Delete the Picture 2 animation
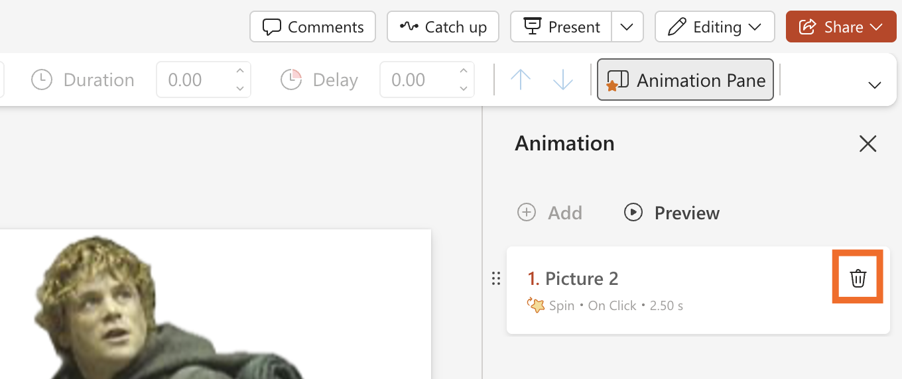 (x=858, y=278)
